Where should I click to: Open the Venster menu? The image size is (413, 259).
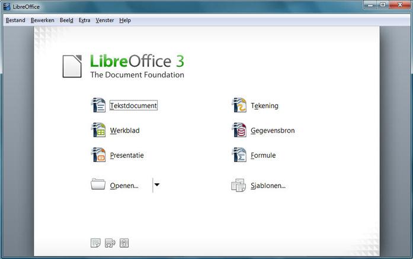pyautogui.click(x=104, y=20)
